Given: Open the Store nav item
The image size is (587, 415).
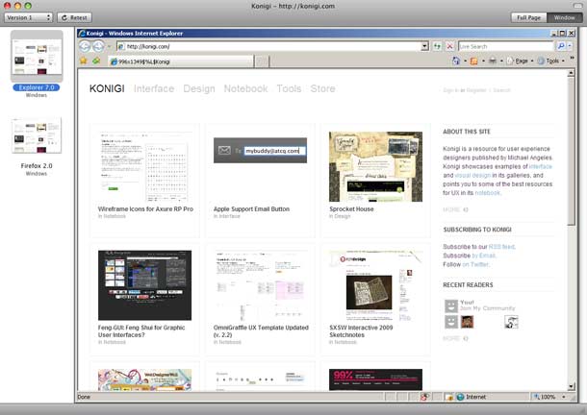Looking at the screenshot, I should 322,88.
